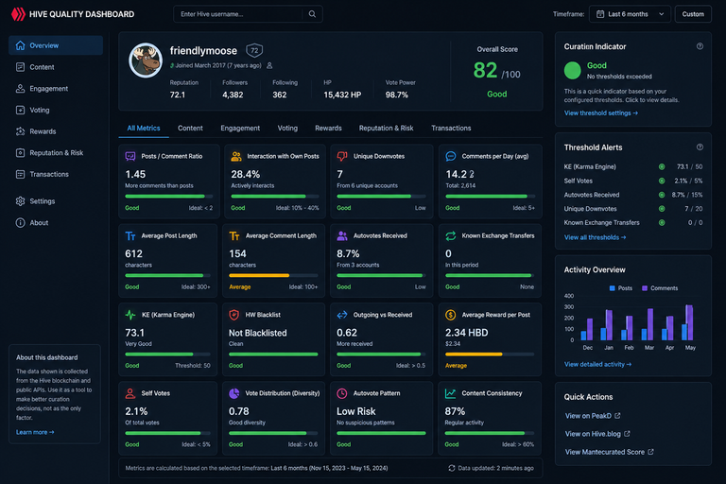Switch to the Reputation & Risk tab
Image resolution: width=726 pixels, height=484 pixels.
pyautogui.click(x=386, y=129)
